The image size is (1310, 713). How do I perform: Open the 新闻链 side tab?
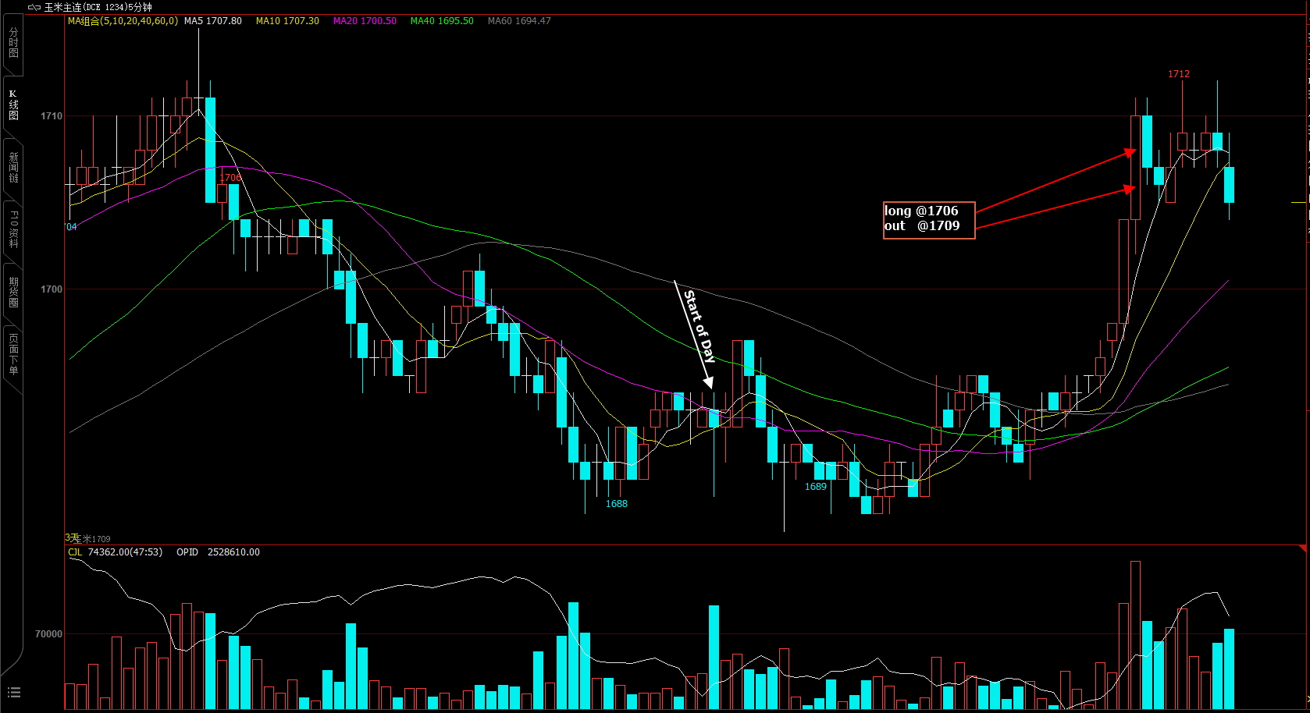pyautogui.click(x=13, y=168)
